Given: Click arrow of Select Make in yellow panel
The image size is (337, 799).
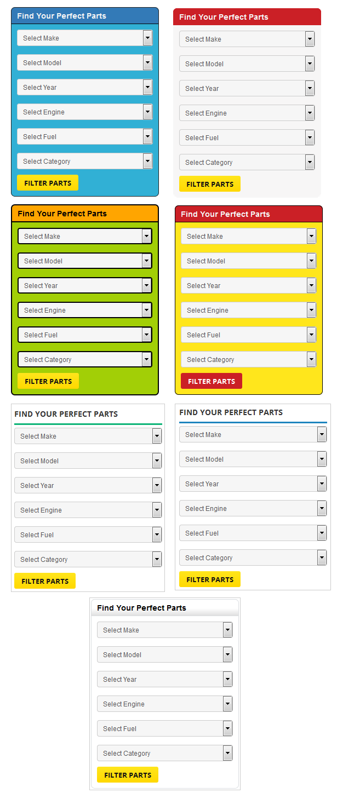Looking at the screenshot, I should 311,236.
